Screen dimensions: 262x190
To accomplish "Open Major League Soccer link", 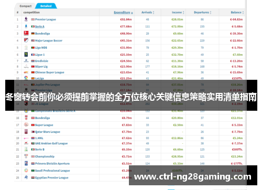I will [x=49, y=40].
